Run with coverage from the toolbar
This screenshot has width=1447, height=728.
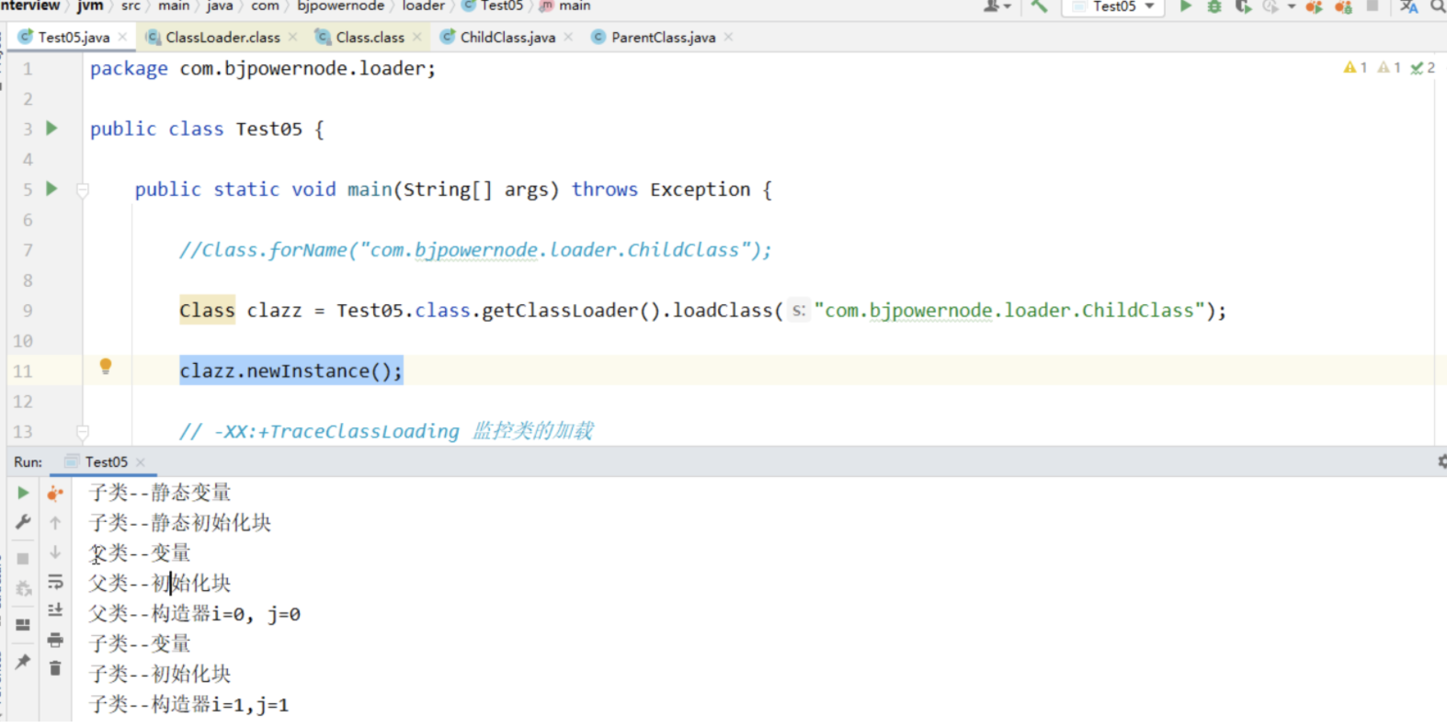1243,6
